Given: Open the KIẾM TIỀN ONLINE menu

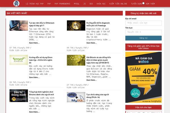Looking at the screenshot, I should point(118,4).
